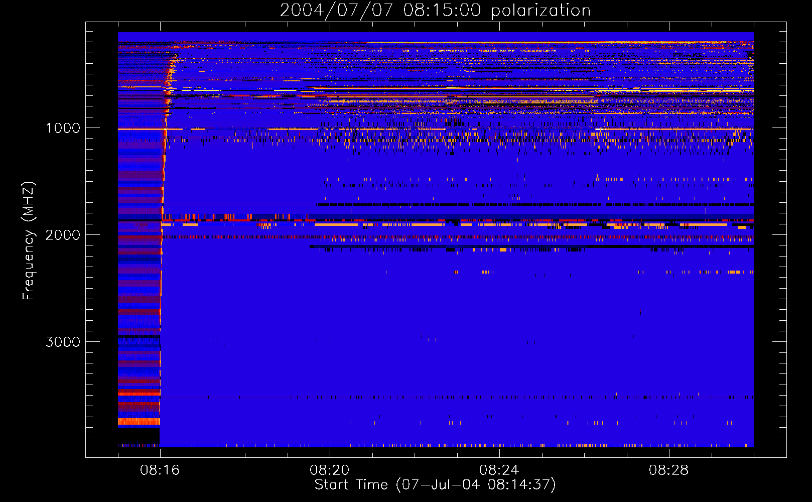The image size is (812, 502).
Task: Click the 08:24 time axis label
Action: (499, 470)
